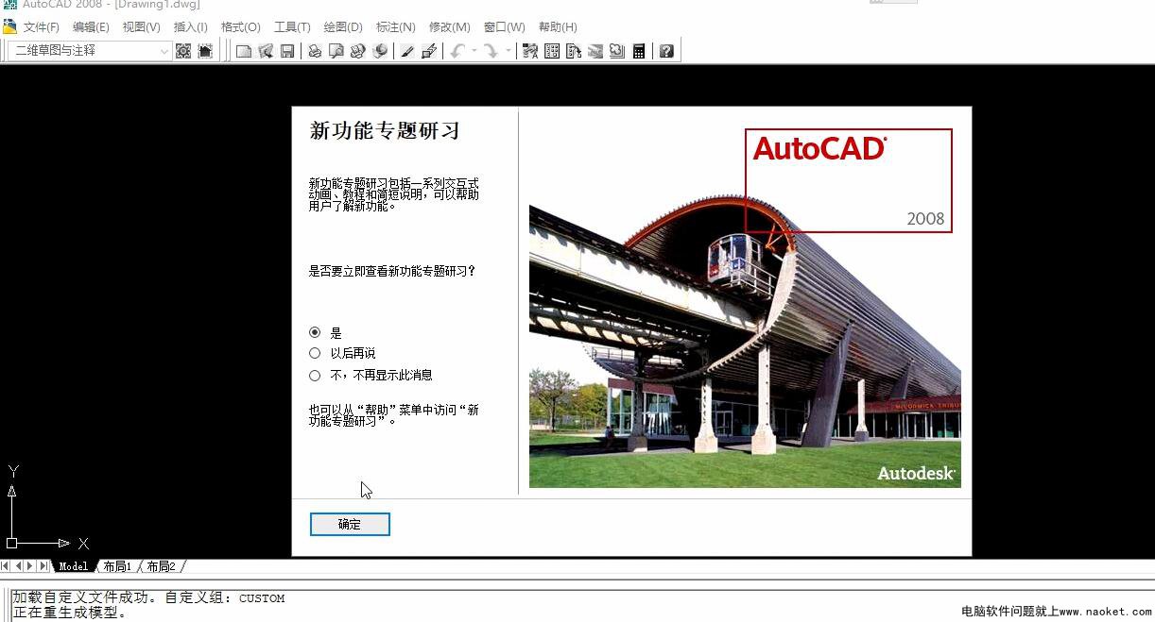Open the 工具(T) menu
Viewport: 1155px width, 622px height.
pos(292,27)
